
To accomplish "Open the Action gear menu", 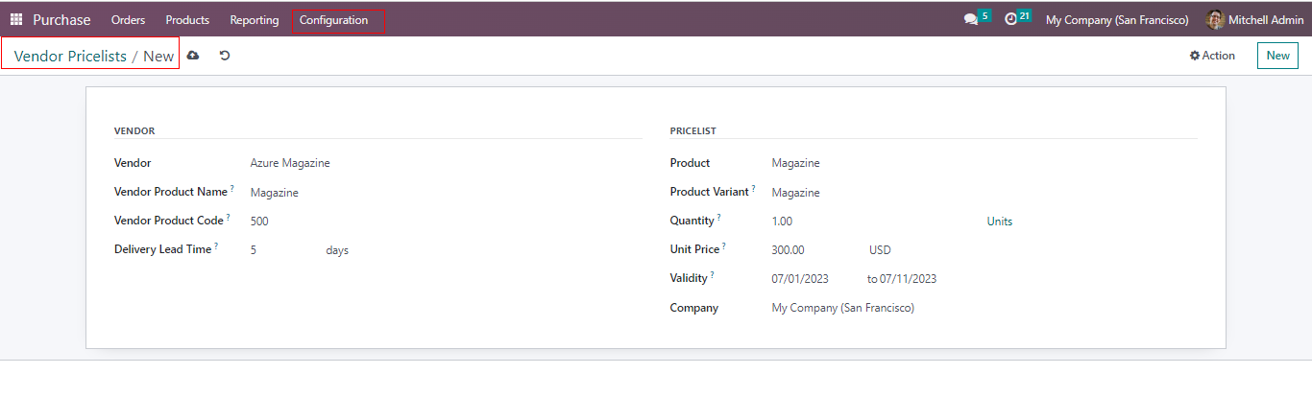I will pyautogui.click(x=1212, y=56).
